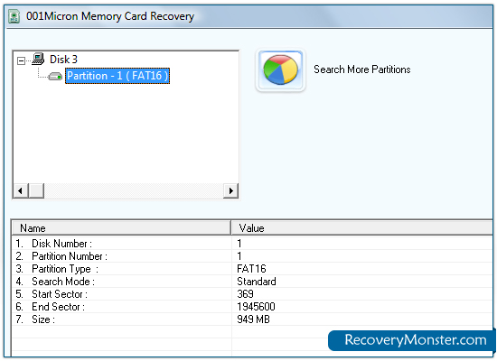Select the Search Mode row

pyautogui.click(x=252, y=282)
